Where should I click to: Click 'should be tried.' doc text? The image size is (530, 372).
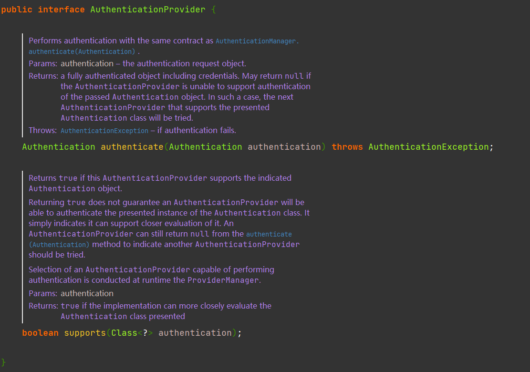pos(57,255)
